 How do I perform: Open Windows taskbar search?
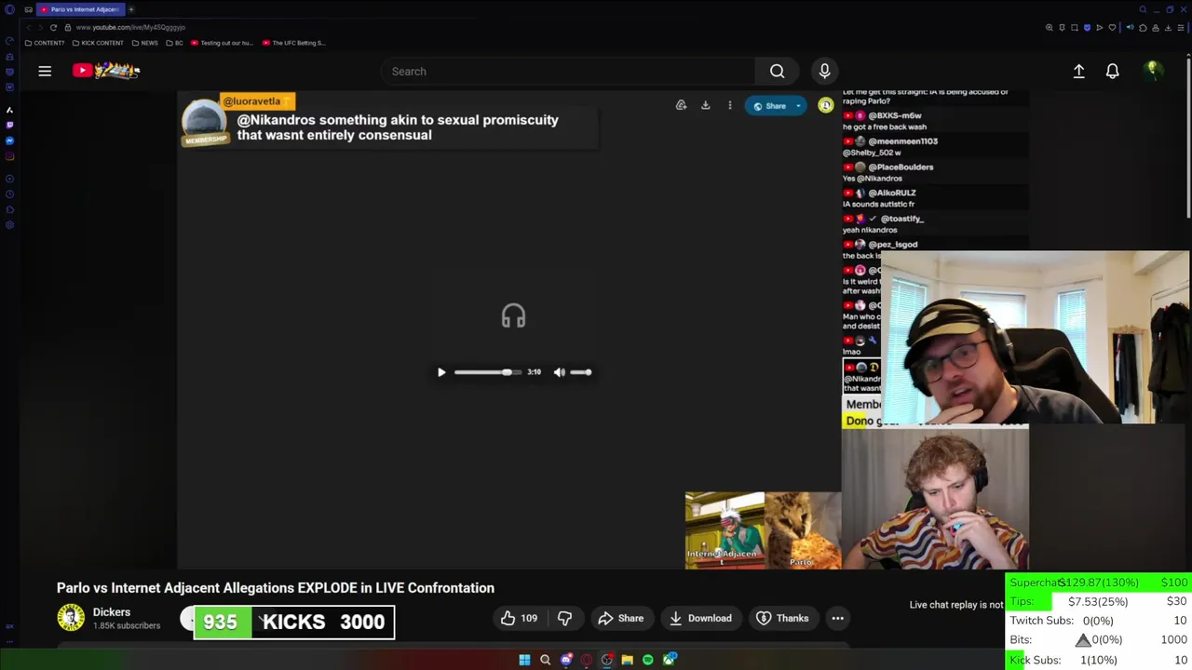tap(545, 660)
